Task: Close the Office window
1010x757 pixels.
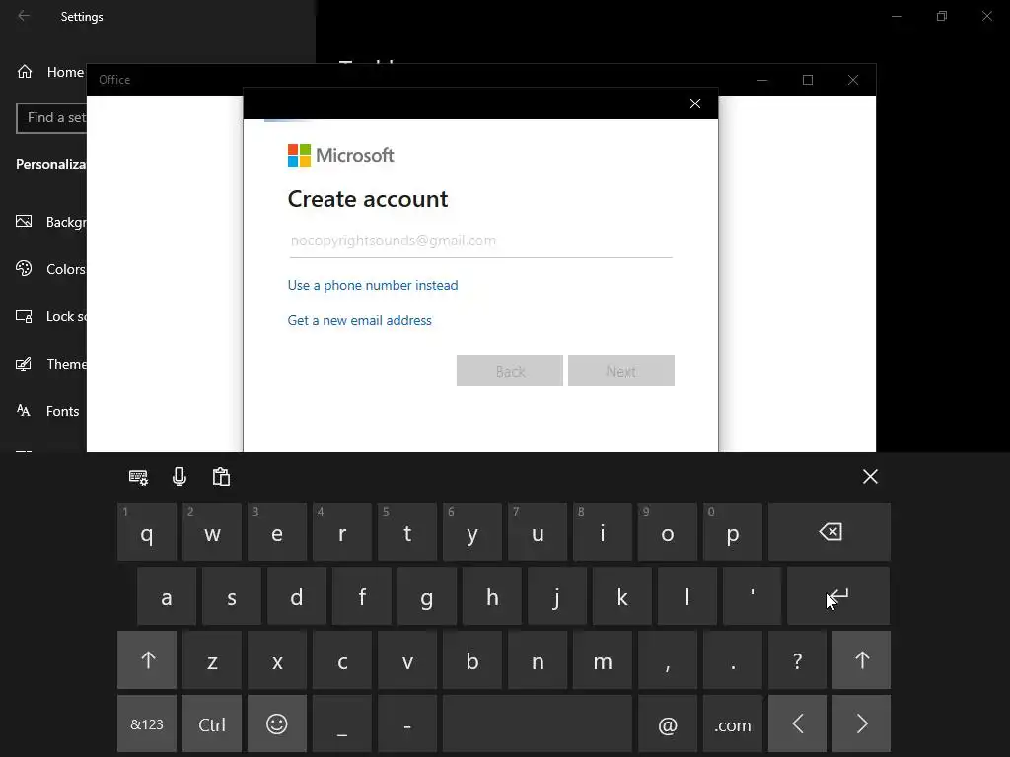Action: point(853,80)
